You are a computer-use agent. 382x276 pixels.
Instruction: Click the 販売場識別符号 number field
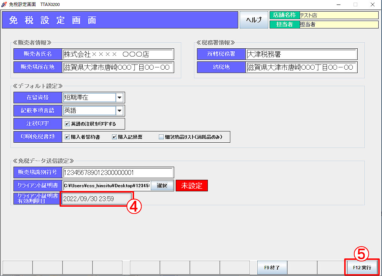118,173
